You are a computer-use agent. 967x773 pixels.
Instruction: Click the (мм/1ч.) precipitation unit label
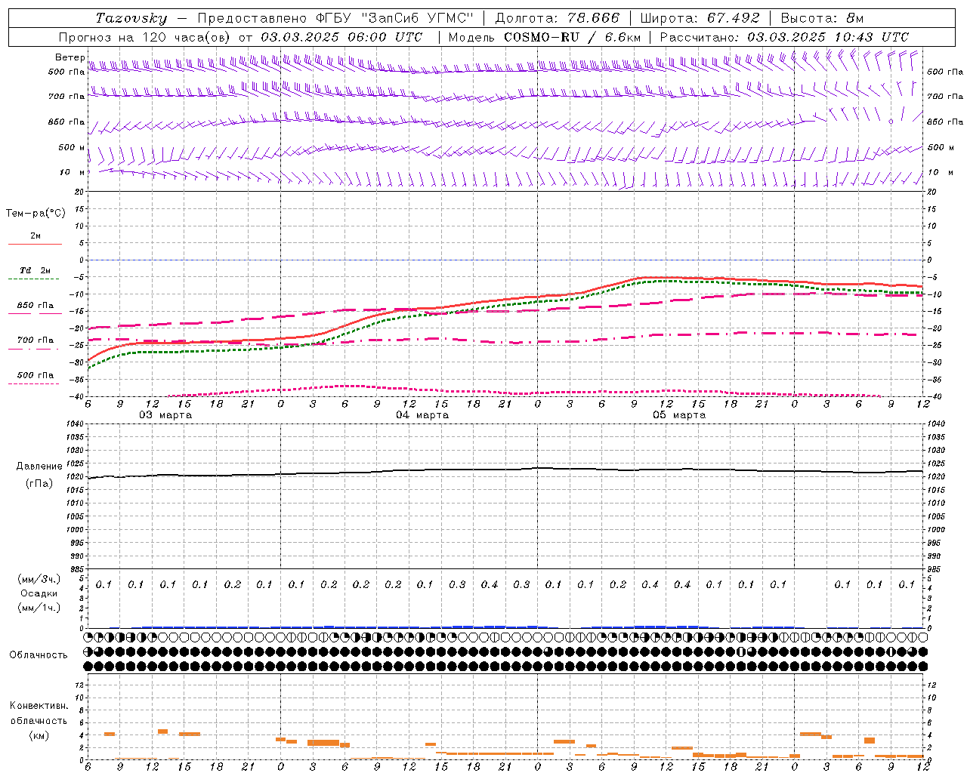tap(39, 608)
